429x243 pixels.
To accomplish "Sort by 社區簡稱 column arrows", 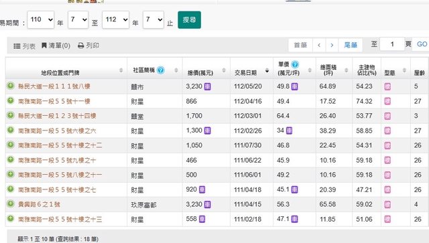I will pos(176,70).
